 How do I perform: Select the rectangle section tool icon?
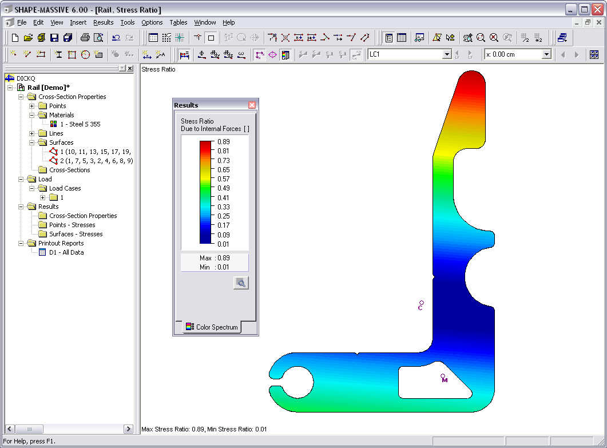[x=72, y=54]
